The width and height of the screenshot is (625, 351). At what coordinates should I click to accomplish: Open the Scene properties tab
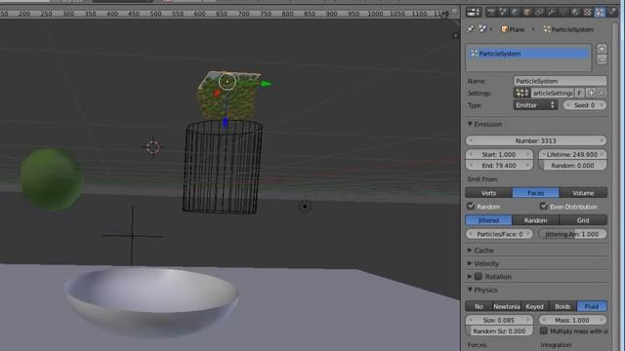point(503,13)
